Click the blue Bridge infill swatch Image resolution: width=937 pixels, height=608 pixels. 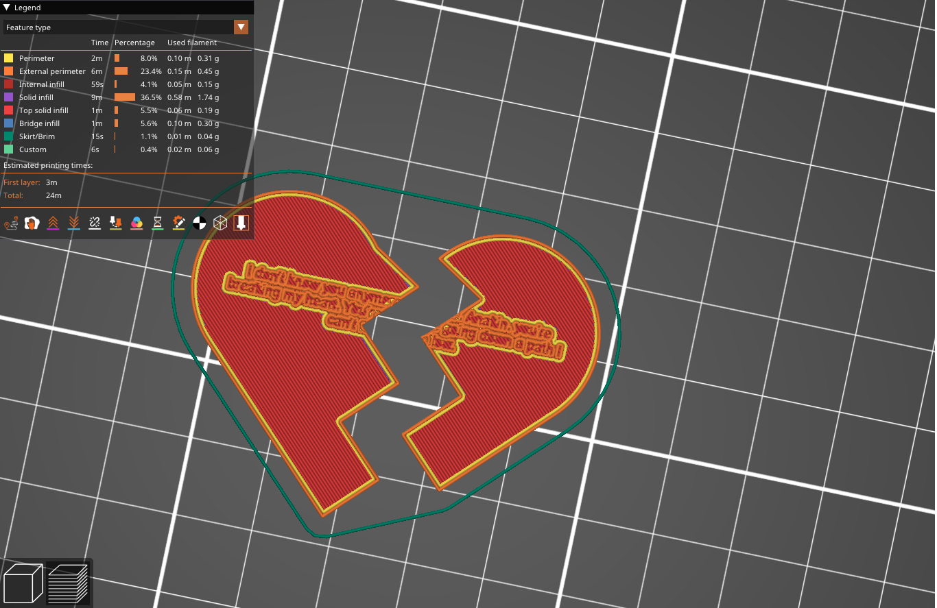8,123
